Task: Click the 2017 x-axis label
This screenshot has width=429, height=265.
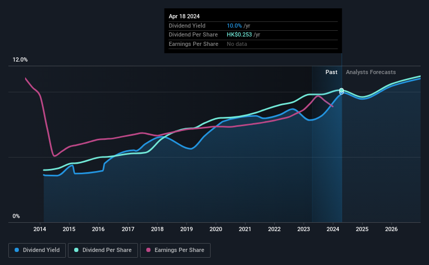Action: click(x=128, y=229)
